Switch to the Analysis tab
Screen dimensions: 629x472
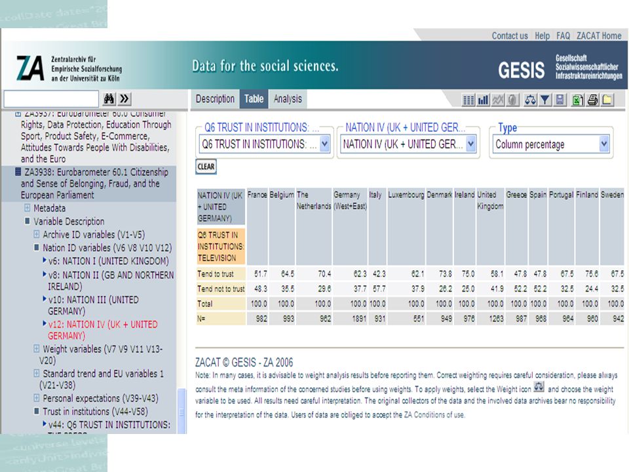[x=288, y=99]
